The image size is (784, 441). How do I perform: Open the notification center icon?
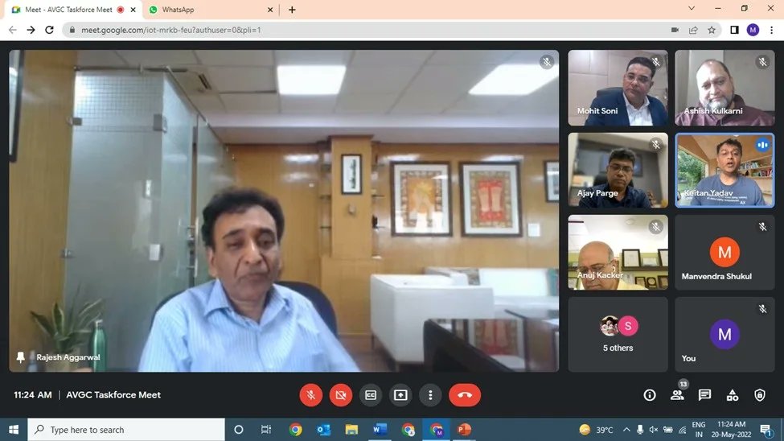(766, 430)
